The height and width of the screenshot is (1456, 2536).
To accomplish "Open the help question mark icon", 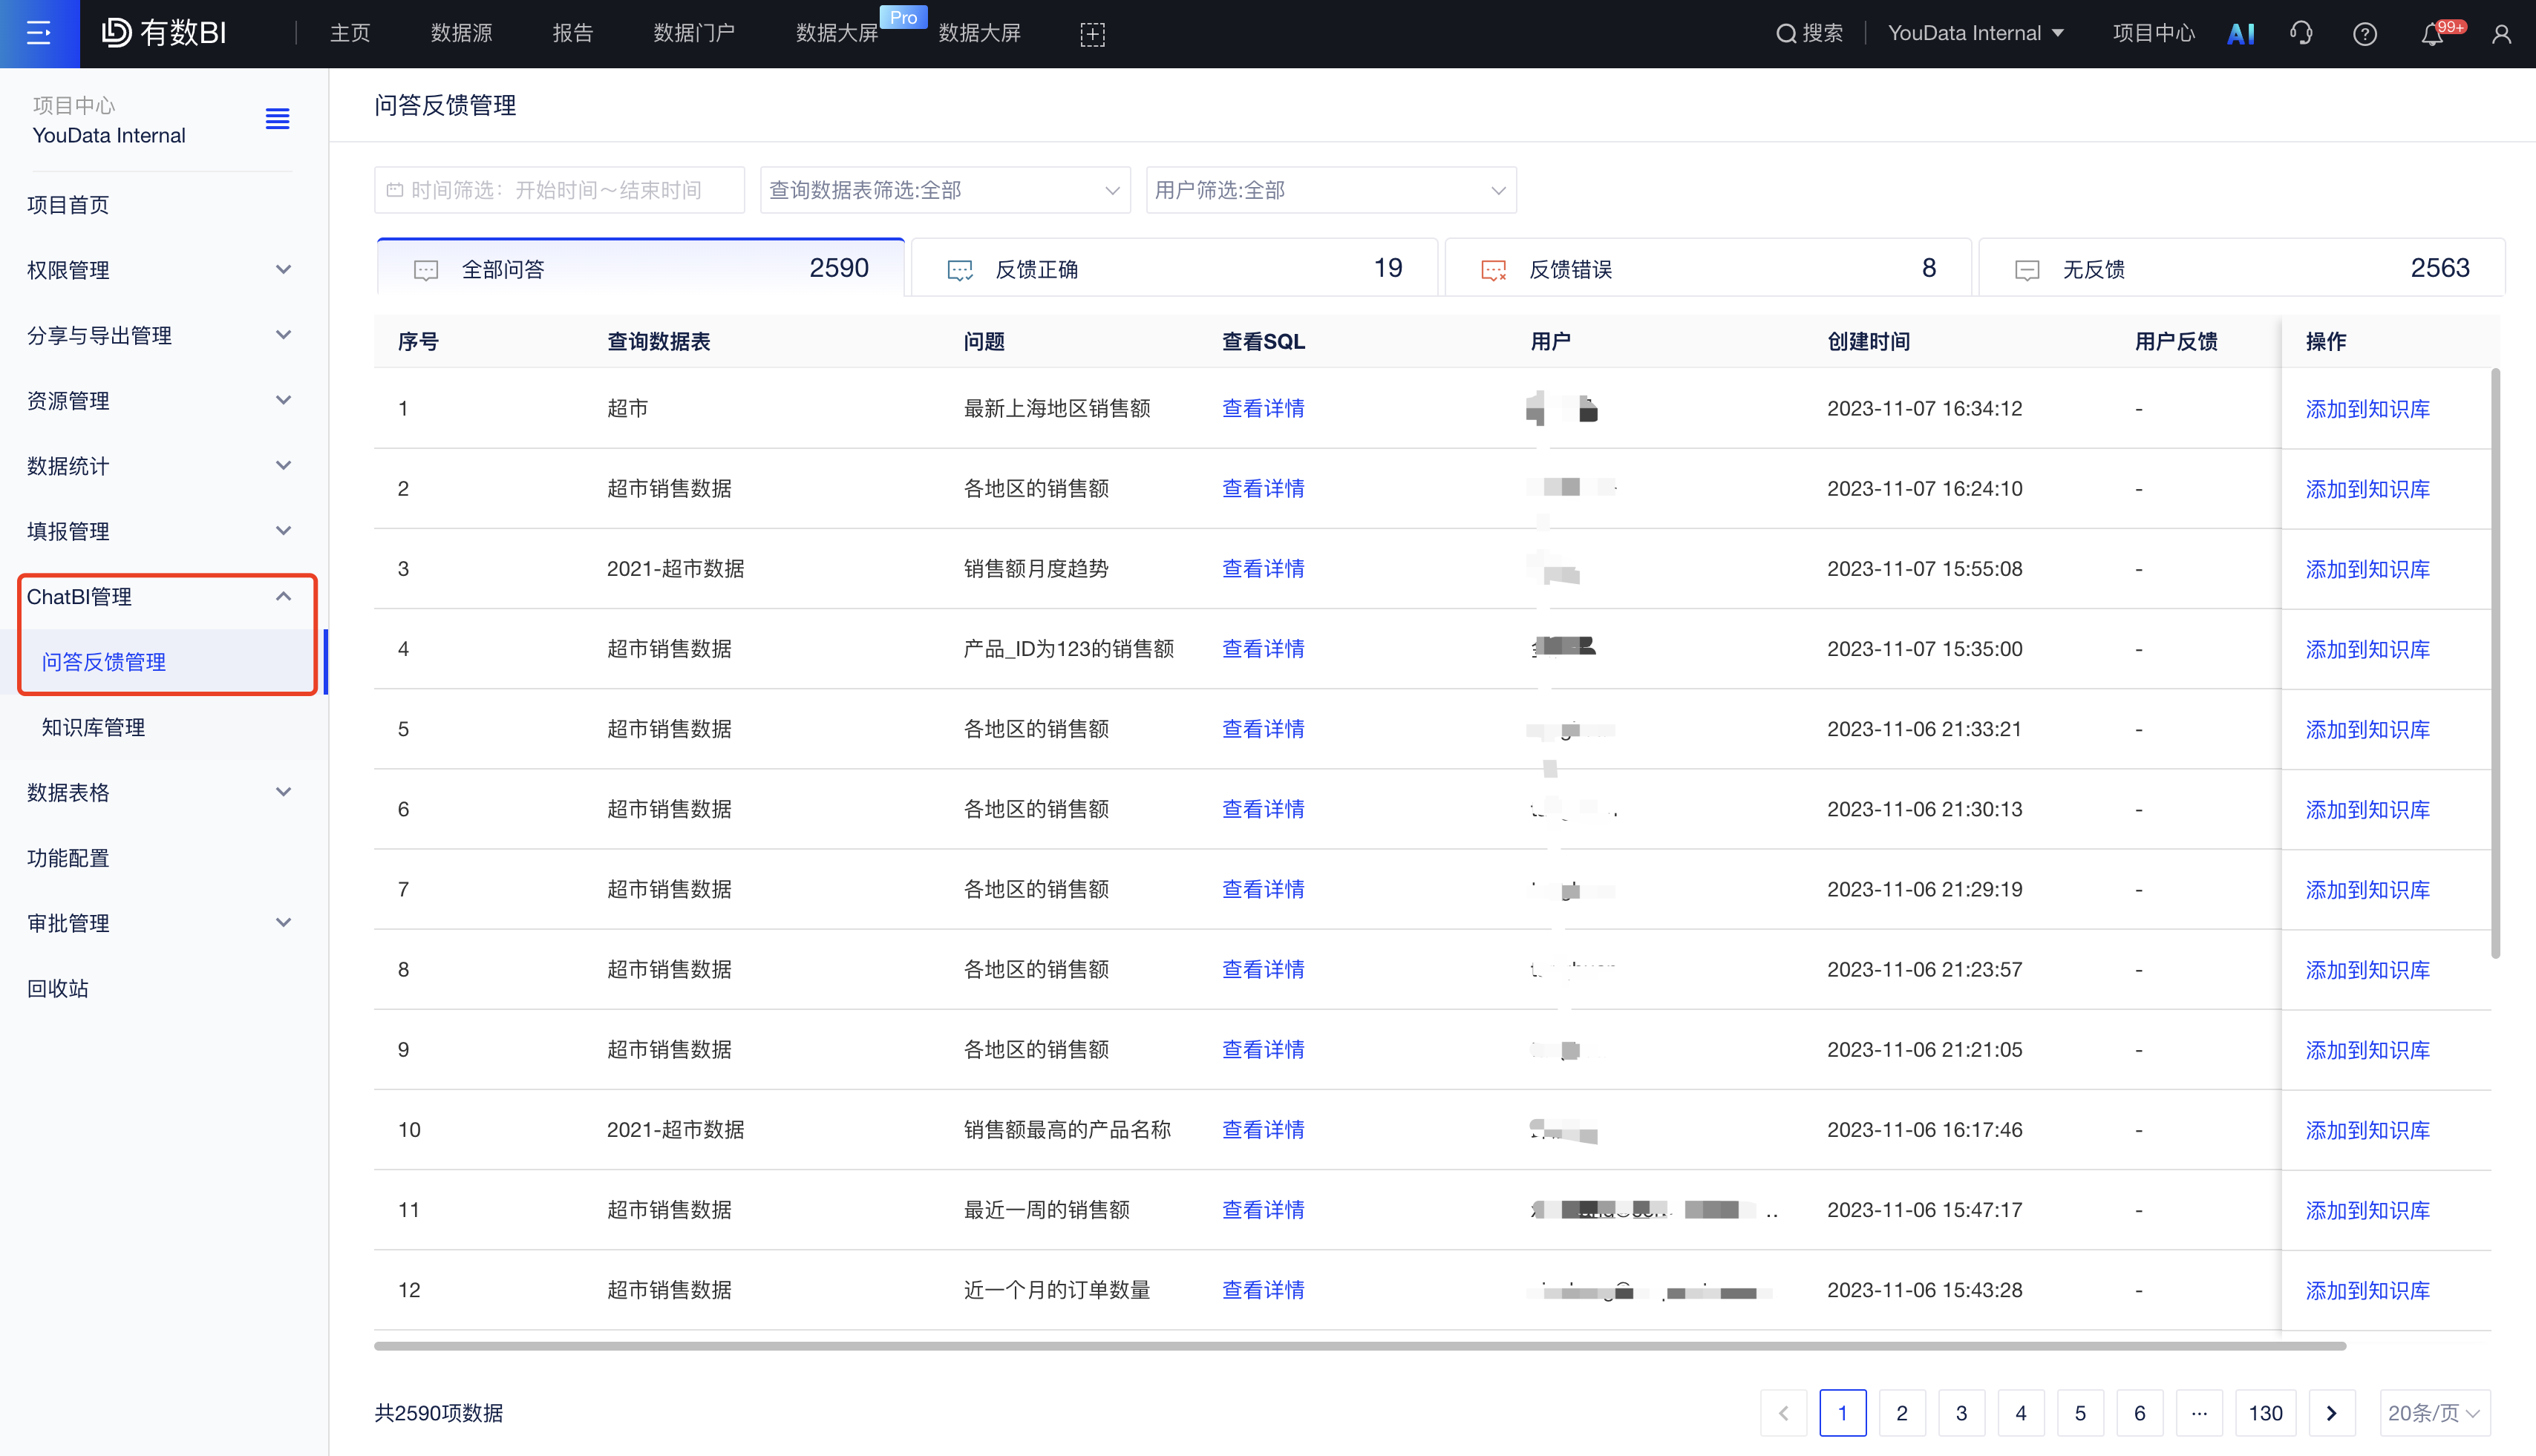I will tap(2364, 34).
